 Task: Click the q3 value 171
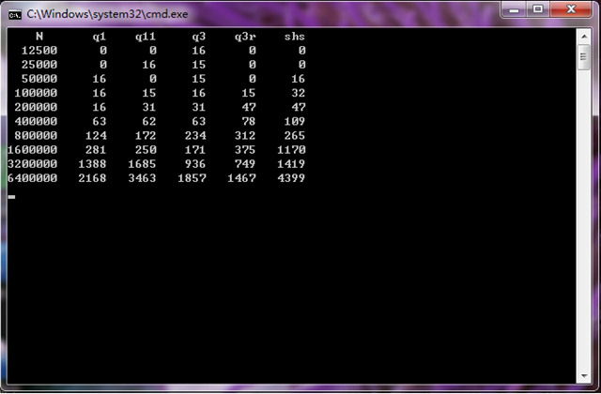coord(195,150)
